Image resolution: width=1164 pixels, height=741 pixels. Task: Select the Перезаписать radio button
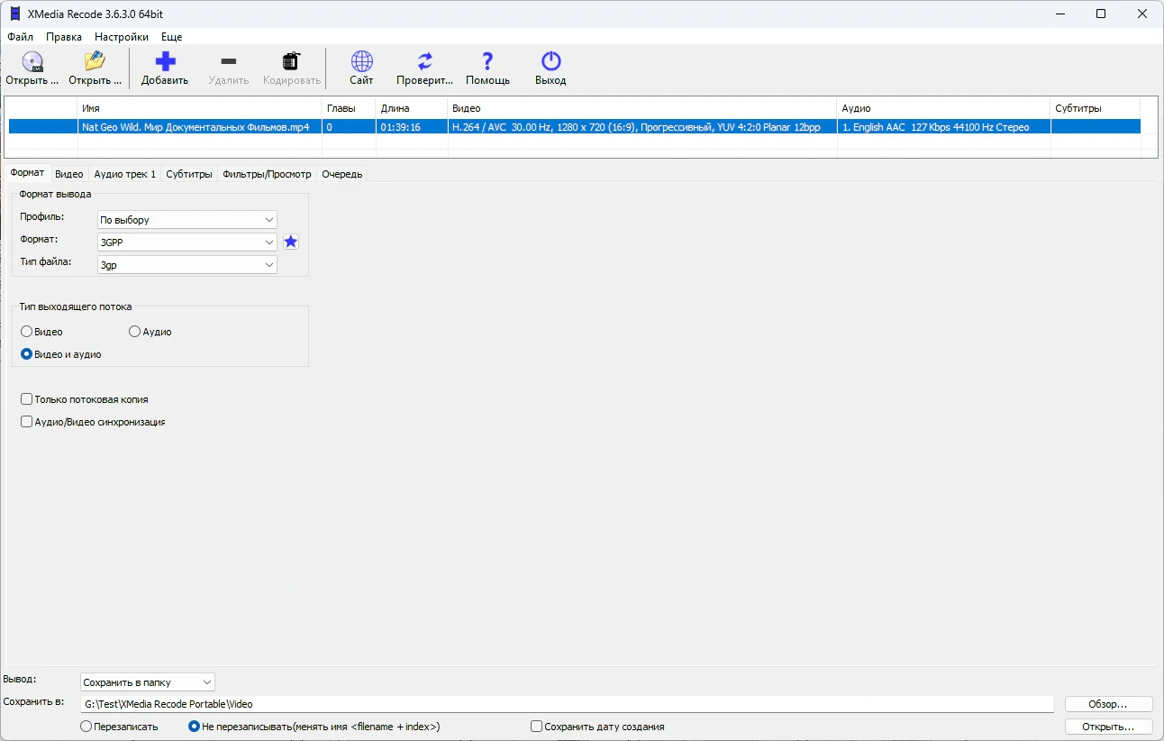tap(86, 727)
